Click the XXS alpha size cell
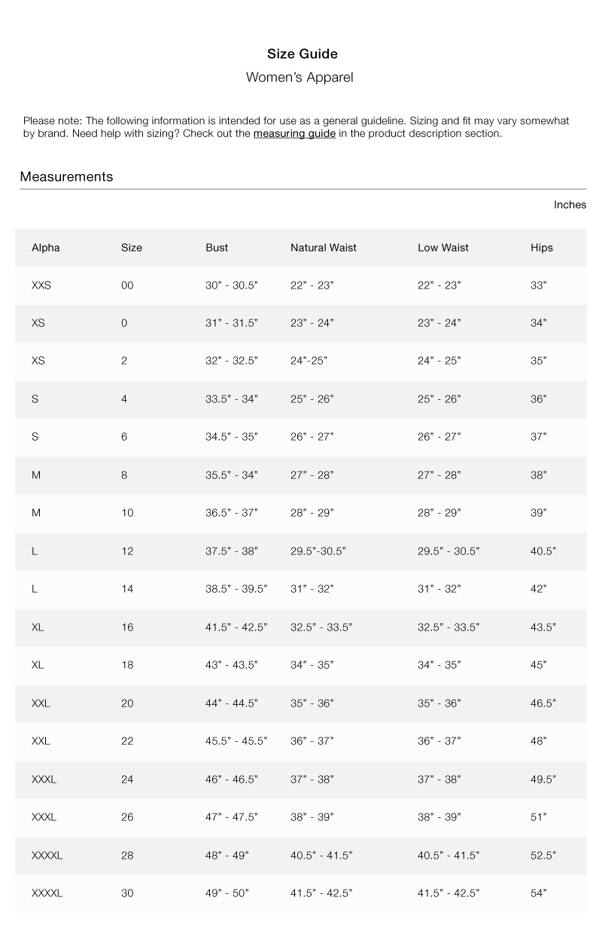 click(41, 285)
